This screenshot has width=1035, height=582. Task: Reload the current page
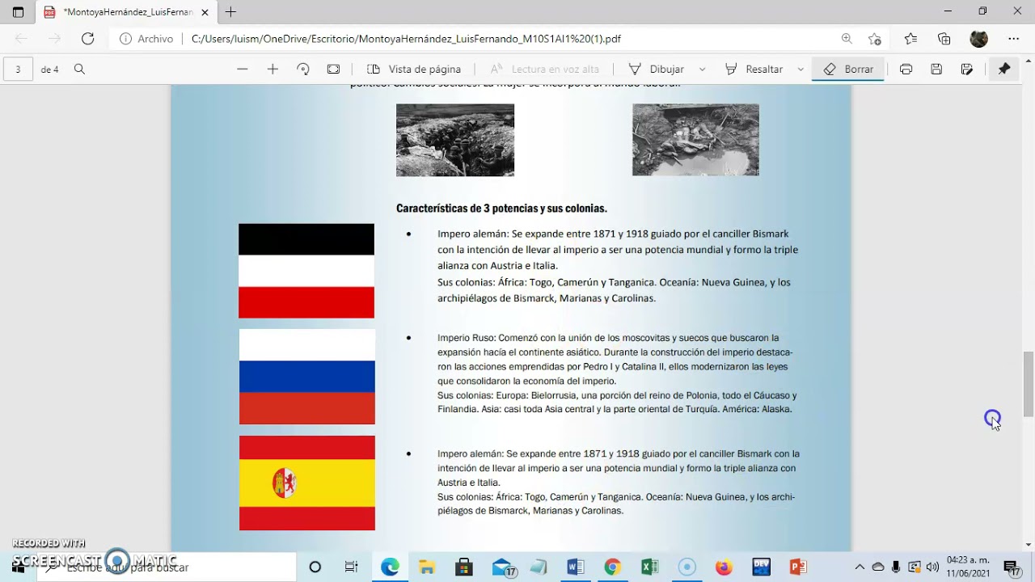click(88, 38)
